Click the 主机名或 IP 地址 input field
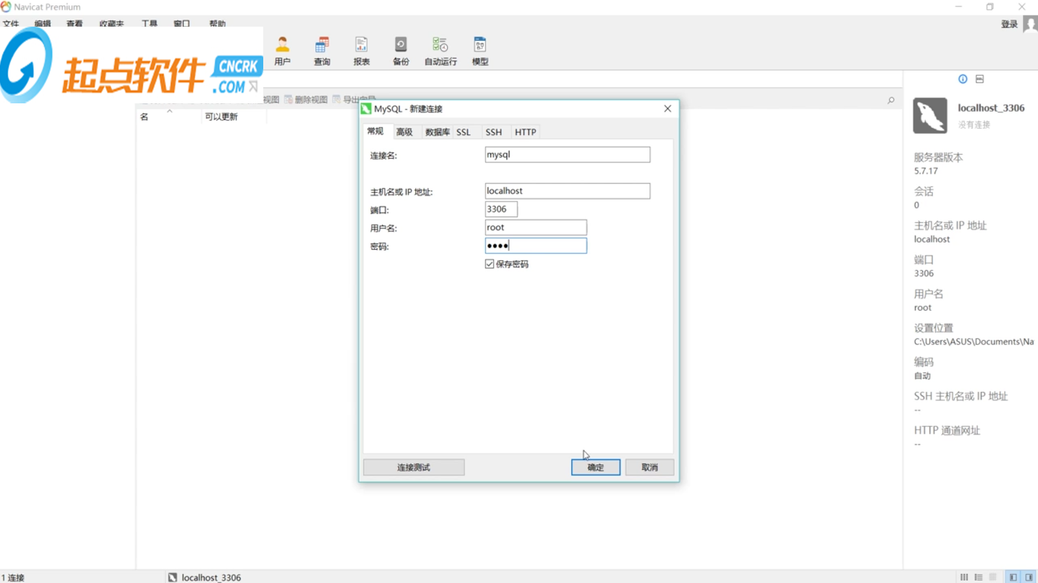The image size is (1038, 583). [x=567, y=191]
